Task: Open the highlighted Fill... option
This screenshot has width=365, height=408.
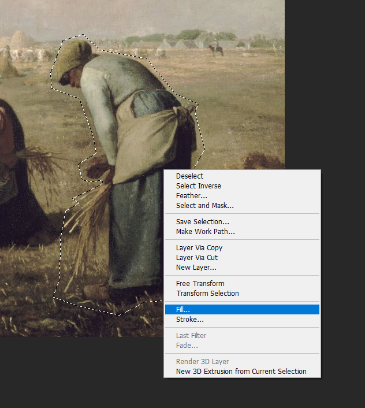Action: coord(242,310)
